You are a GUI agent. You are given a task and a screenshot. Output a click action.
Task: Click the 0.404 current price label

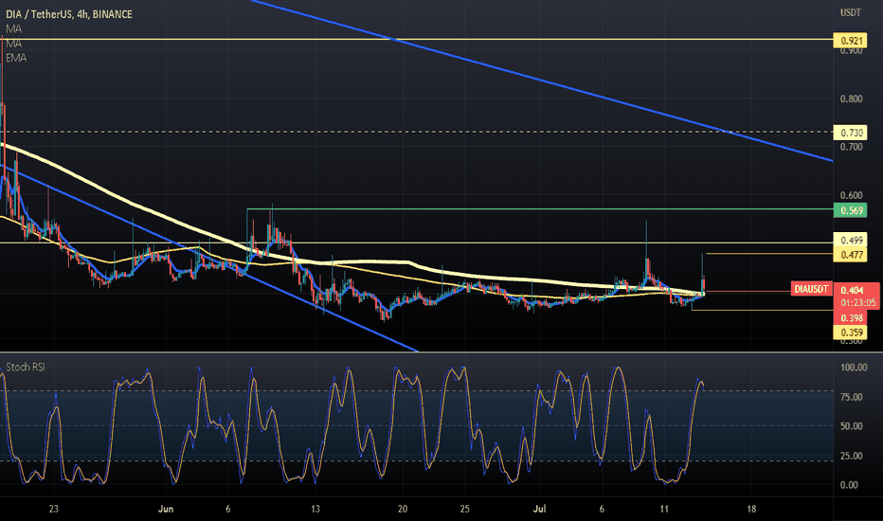(x=852, y=290)
